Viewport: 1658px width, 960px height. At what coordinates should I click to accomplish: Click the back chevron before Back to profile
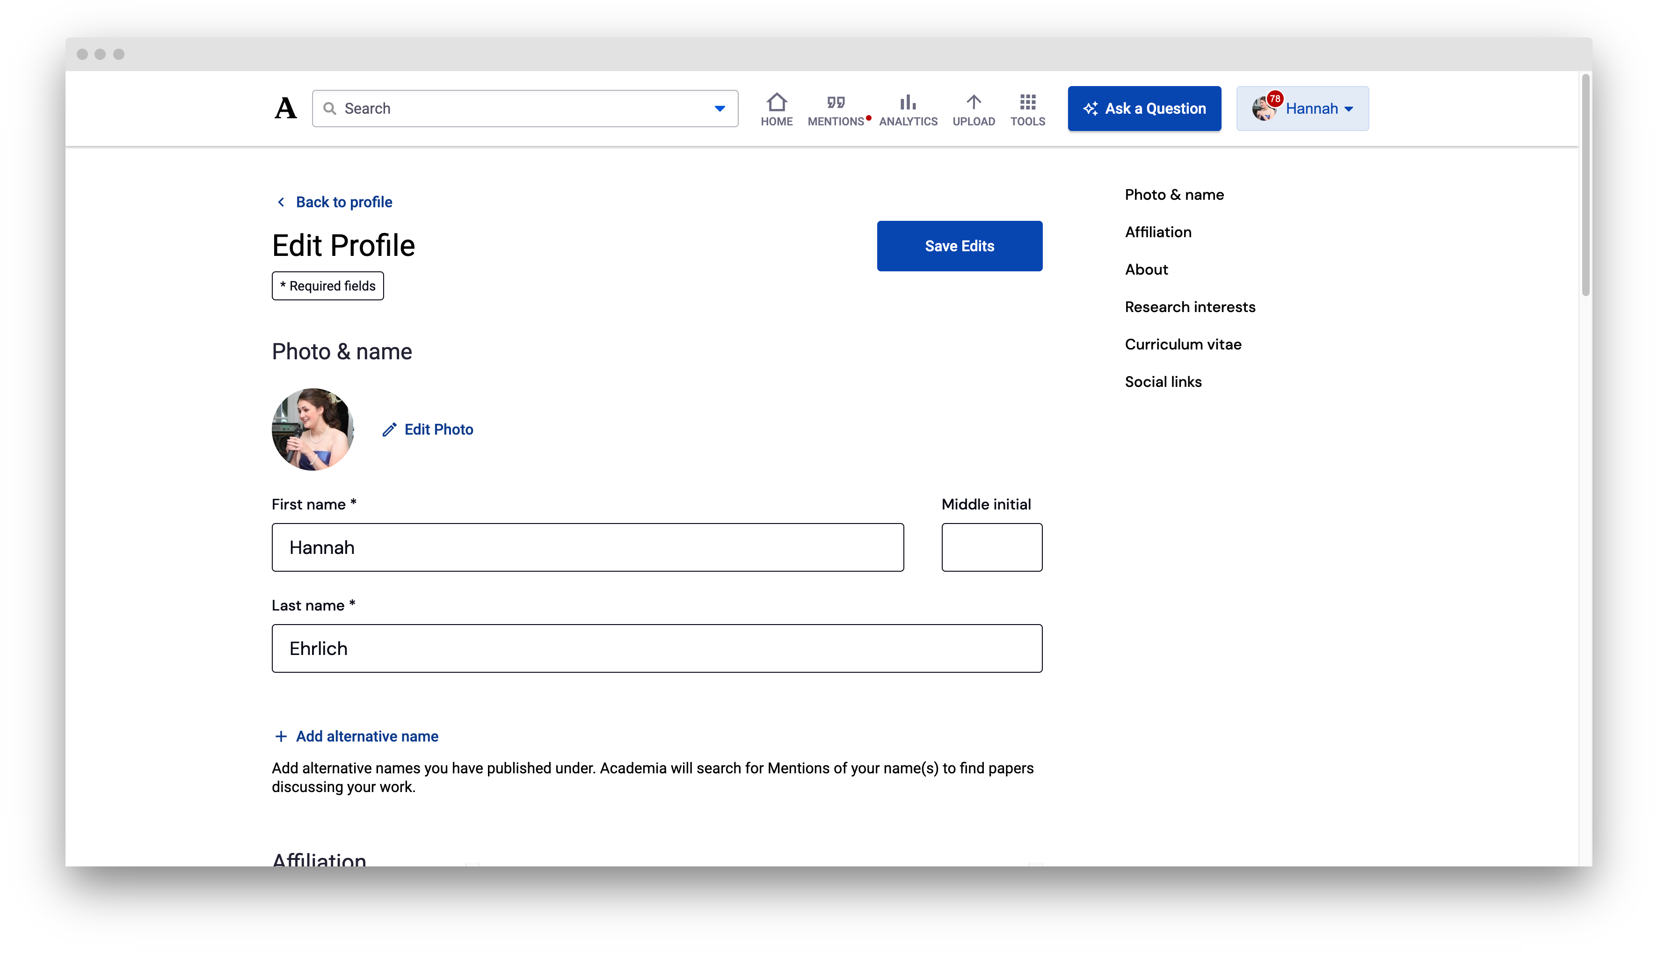(x=281, y=202)
